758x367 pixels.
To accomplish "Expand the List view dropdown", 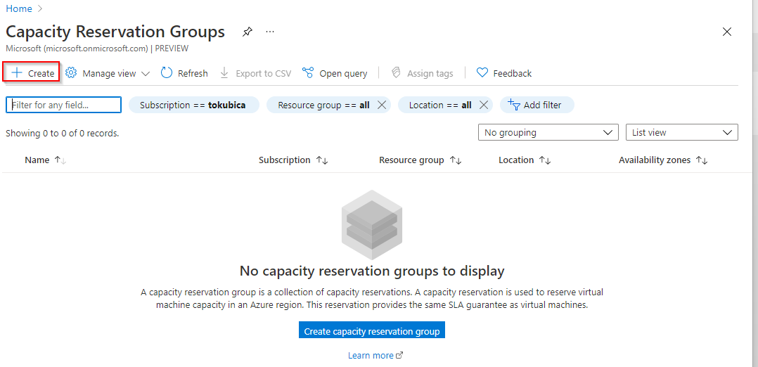I will (681, 132).
